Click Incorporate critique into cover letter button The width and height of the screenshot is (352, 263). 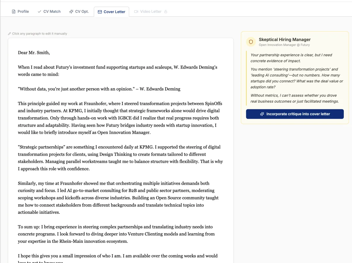pos(295,114)
